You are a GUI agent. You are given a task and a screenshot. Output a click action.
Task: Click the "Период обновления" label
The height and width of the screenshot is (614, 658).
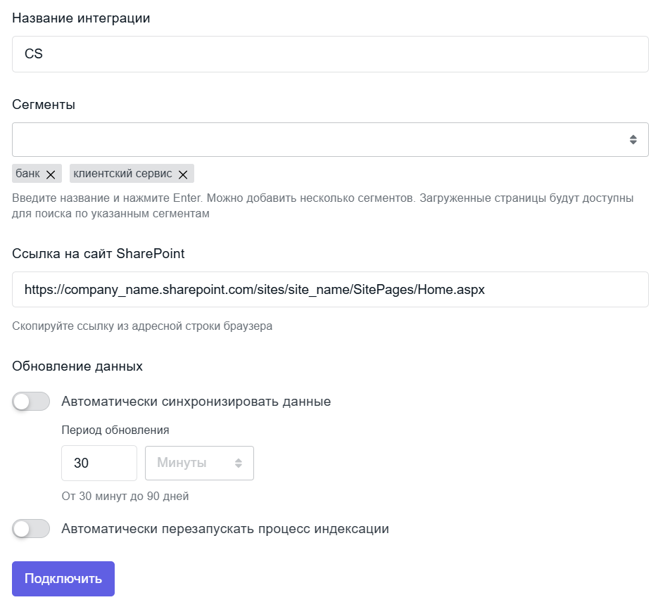coord(115,430)
